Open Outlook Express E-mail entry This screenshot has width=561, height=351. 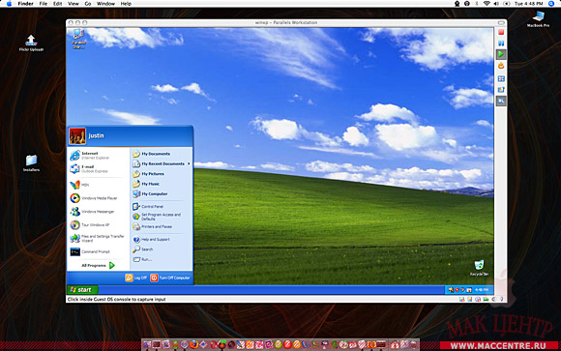(89, 169)
